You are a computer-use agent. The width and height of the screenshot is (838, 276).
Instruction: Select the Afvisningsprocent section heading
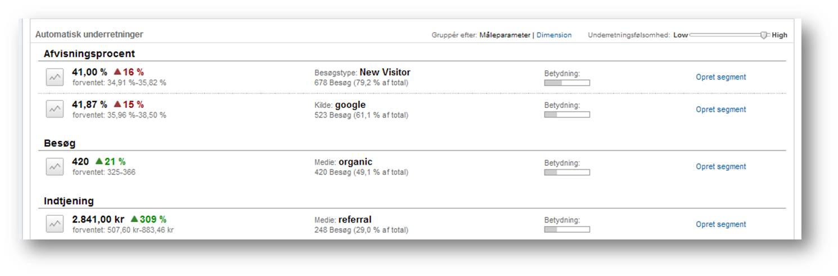click(89, 54)
